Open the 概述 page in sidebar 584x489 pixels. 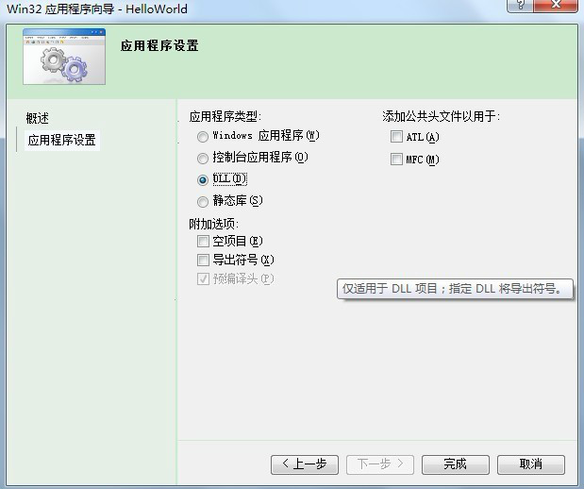(x=37, y=118)
